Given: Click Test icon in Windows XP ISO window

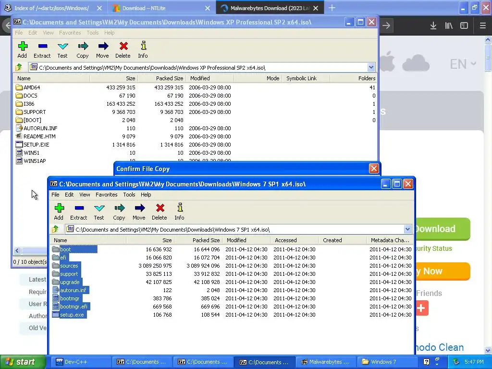Looking at the screenshot, I should pyautogui.click(x=63, y=47).
